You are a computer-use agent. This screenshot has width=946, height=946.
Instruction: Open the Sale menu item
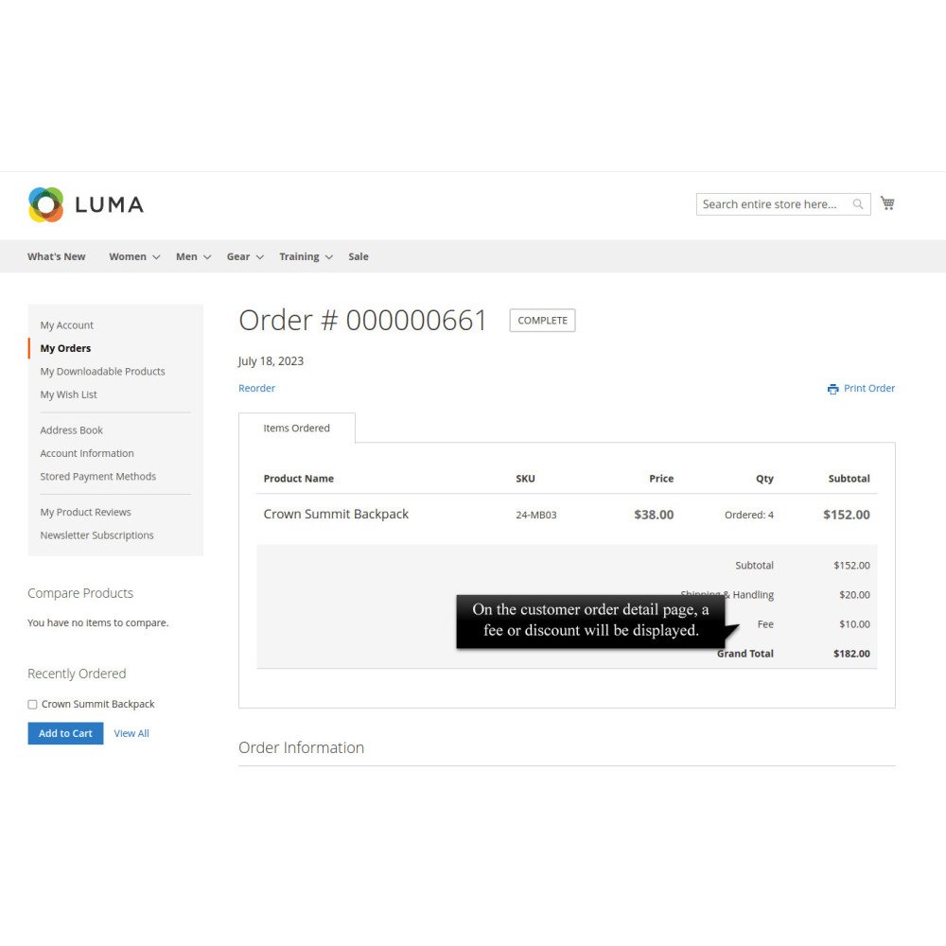(359, 256)
